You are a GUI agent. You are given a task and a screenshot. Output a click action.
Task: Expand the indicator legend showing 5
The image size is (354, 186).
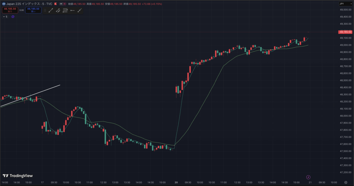click(x=5, y=17)
